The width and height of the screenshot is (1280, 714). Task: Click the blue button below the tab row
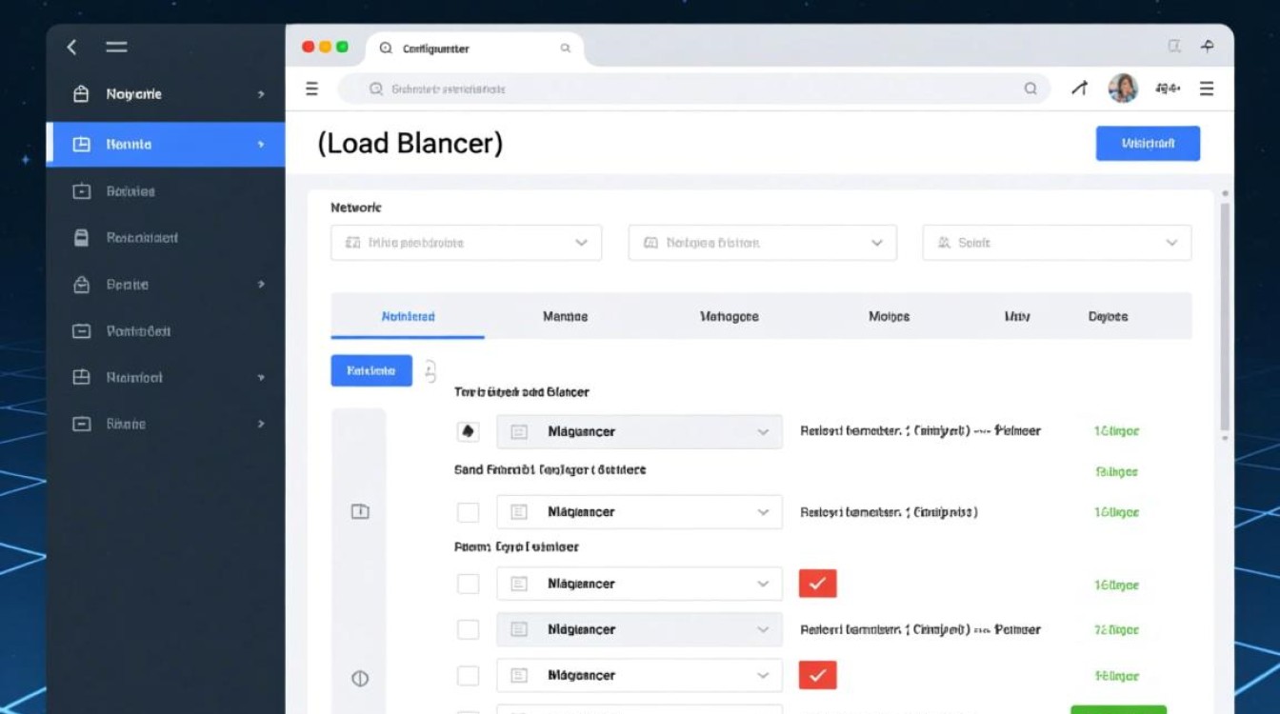coord(371,370)
